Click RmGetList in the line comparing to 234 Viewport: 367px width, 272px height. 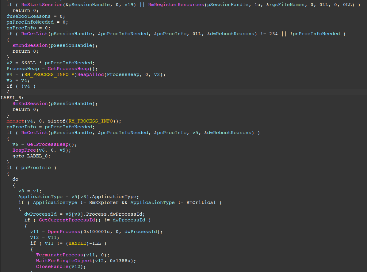click(x=34, y=34)
